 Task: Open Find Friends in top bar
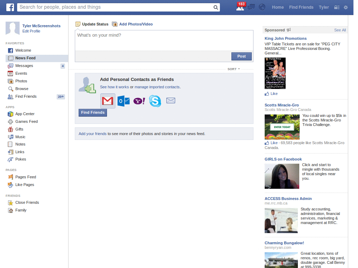pos(301,7)
